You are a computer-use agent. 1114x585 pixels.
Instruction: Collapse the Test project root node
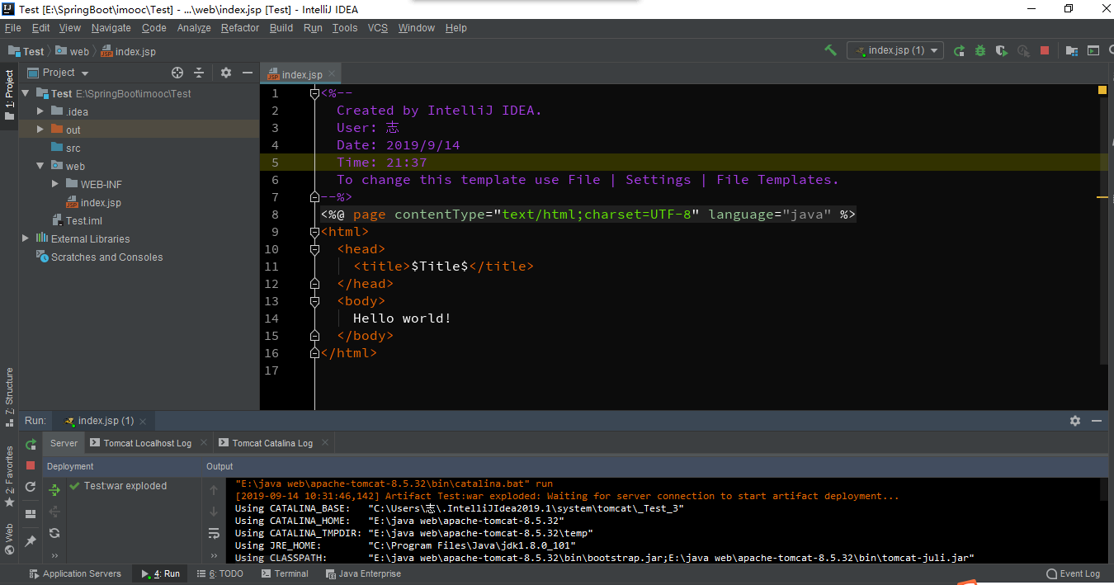26,94
